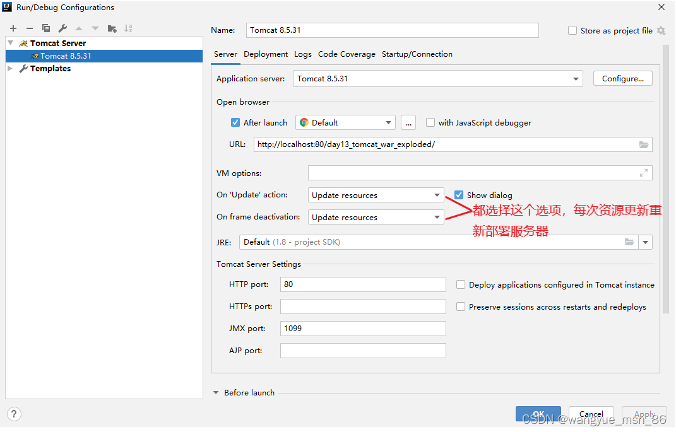This screenshot has height=432, width=676.
Task: Select the Tomcat Server tree group label
Action: pyautogui.click(x=58, y=43)
